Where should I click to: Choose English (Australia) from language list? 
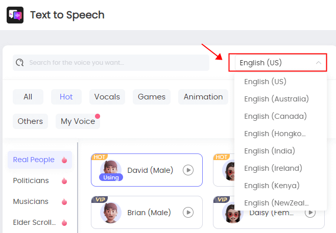point(276,99)
